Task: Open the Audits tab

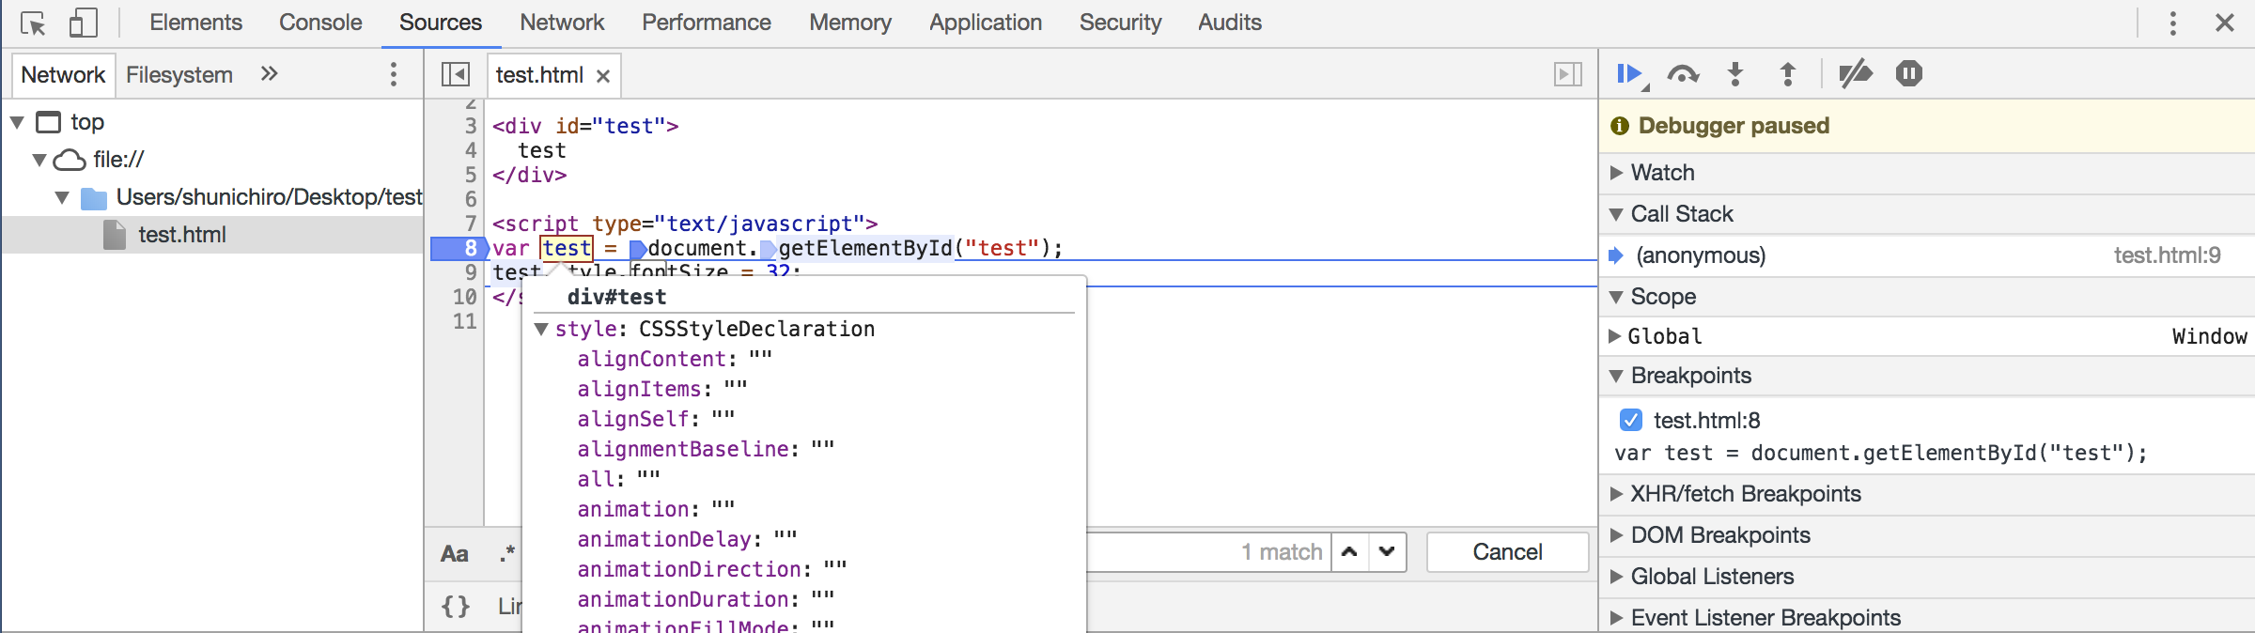Action: point(1230,23)
